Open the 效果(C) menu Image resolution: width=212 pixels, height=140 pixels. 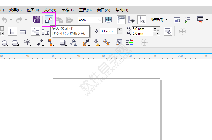tap(15, 10)
